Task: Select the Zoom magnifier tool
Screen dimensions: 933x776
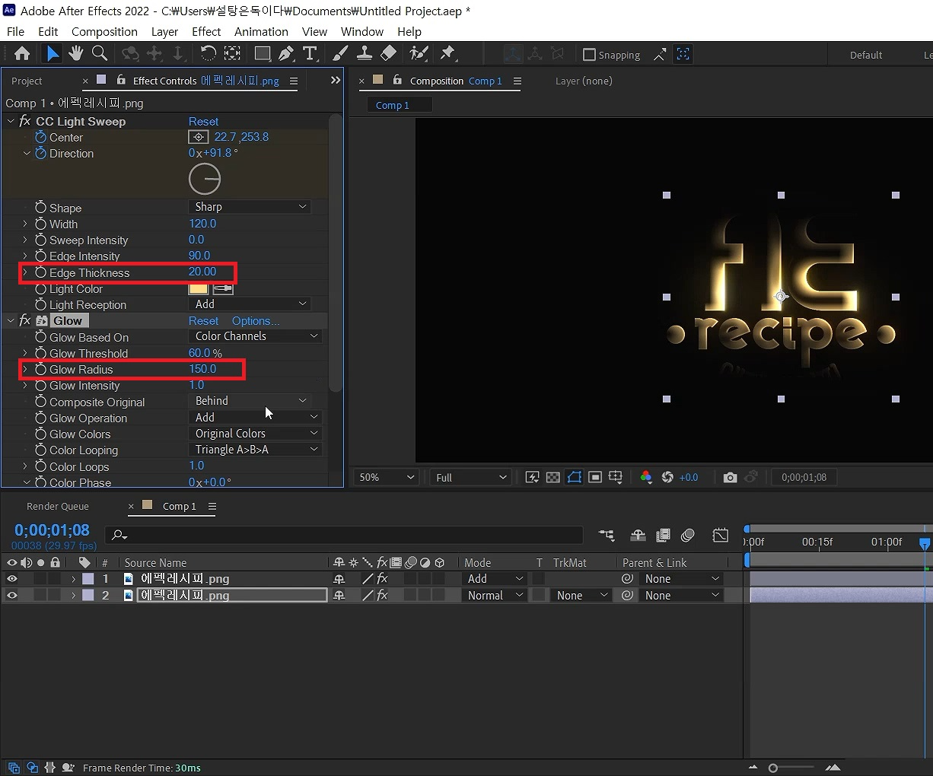Action: [100, 54]
